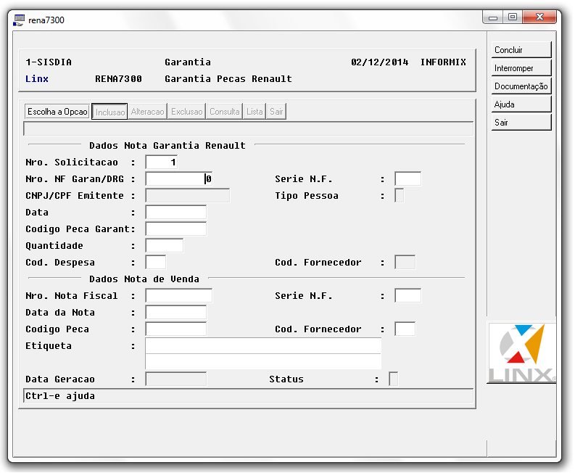This screenshot has width=575, height=473.
Task: Click Serie N.F. field in Nota de Venda
Action: [408, 296]
